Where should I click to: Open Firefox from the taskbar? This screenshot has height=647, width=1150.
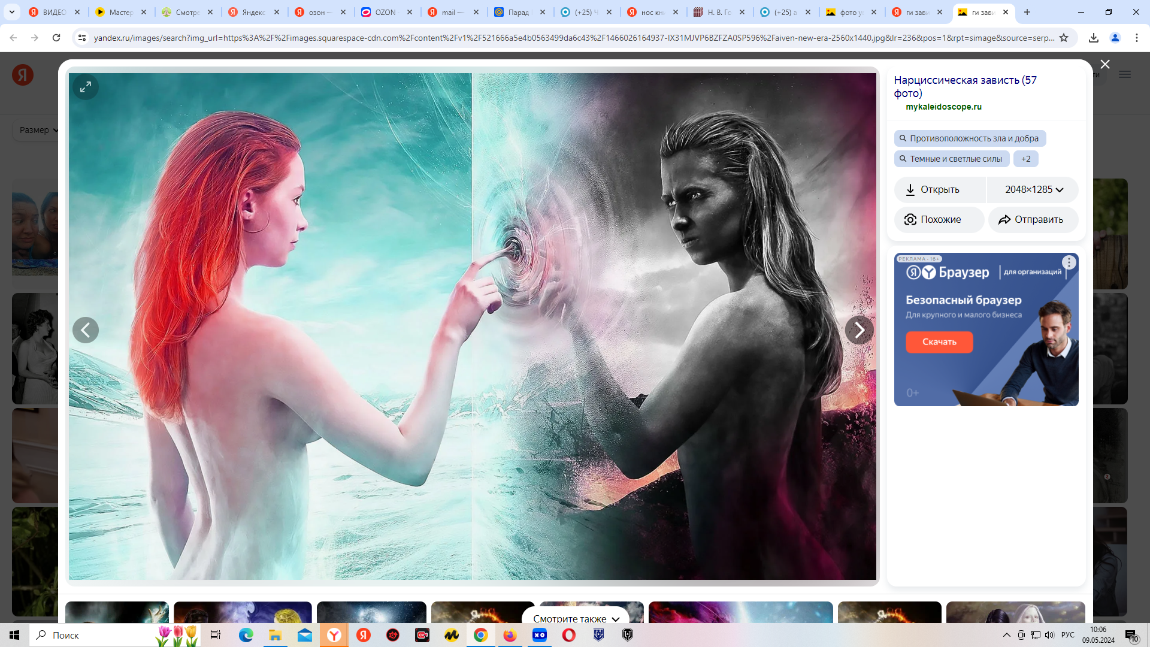point(510,635)
